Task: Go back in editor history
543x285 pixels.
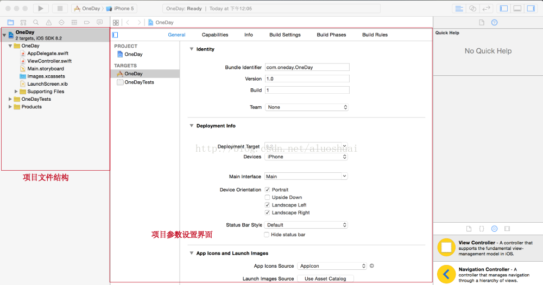Action: (x=128, y=22)
